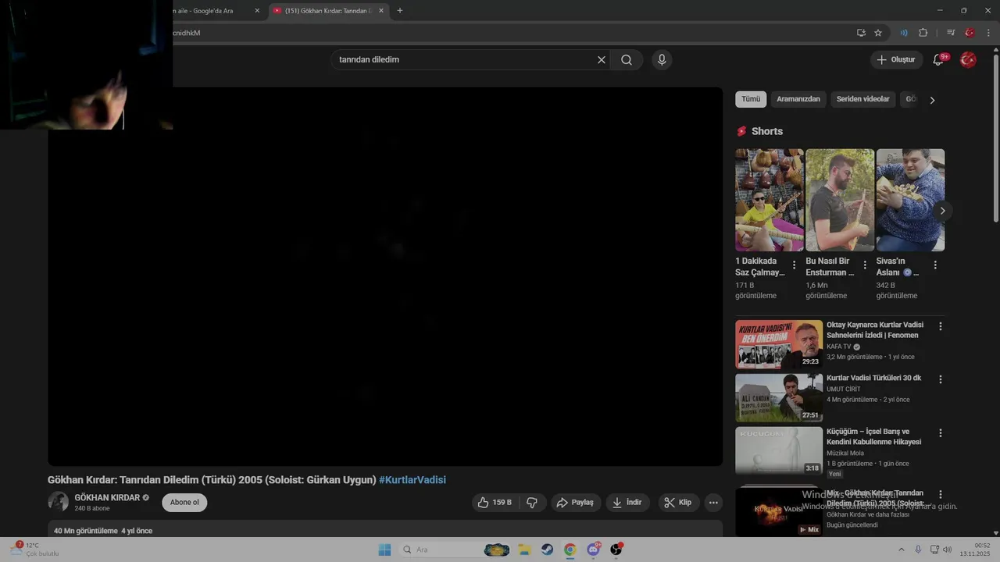The image size is (1000, 562).
Task: Click the taskbar Ara search box
Action: pyautogui.click(x=457, y=550)
